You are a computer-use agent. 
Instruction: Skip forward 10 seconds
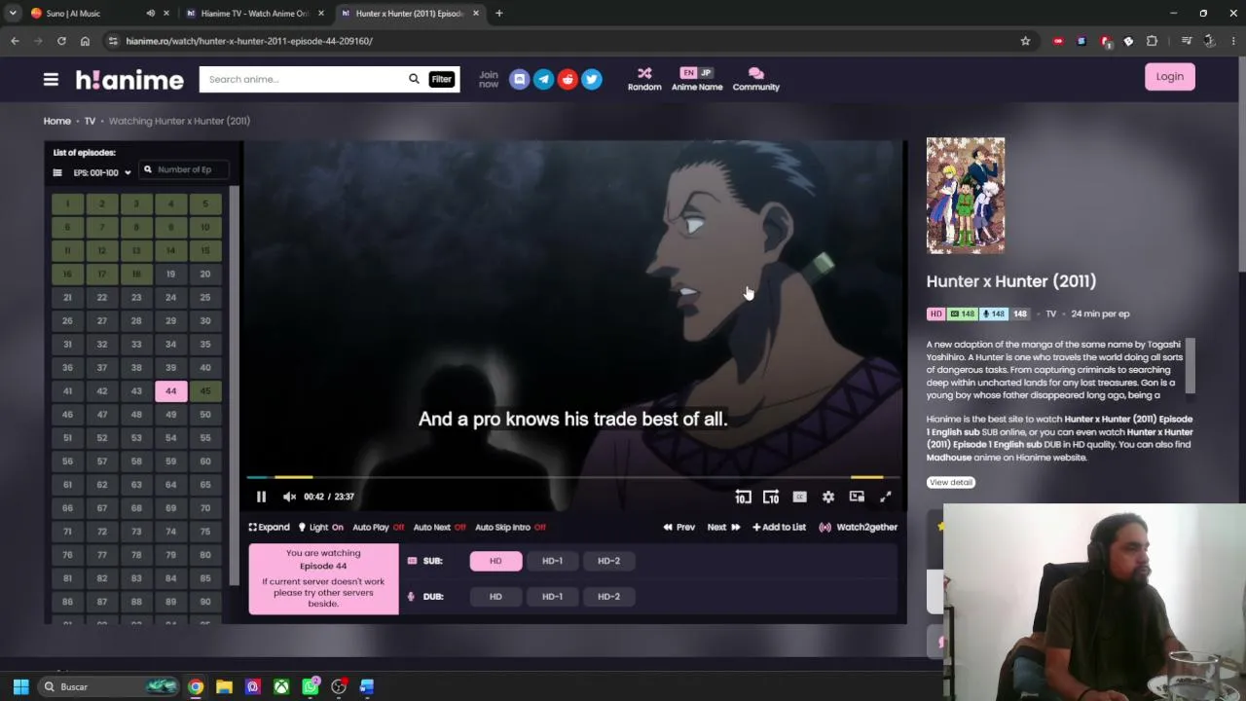pos(771,497)
